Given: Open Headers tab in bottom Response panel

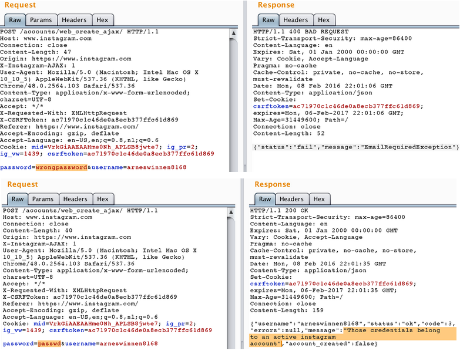Looking at the screenshot, I should point(291,199).
